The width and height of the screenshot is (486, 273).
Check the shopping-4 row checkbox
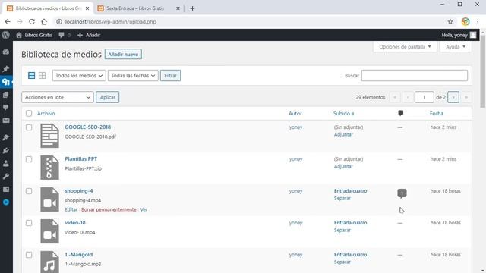29,191
